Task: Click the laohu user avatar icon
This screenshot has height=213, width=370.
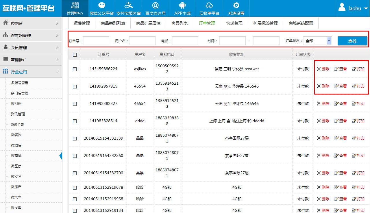Action: click(342, 7)
